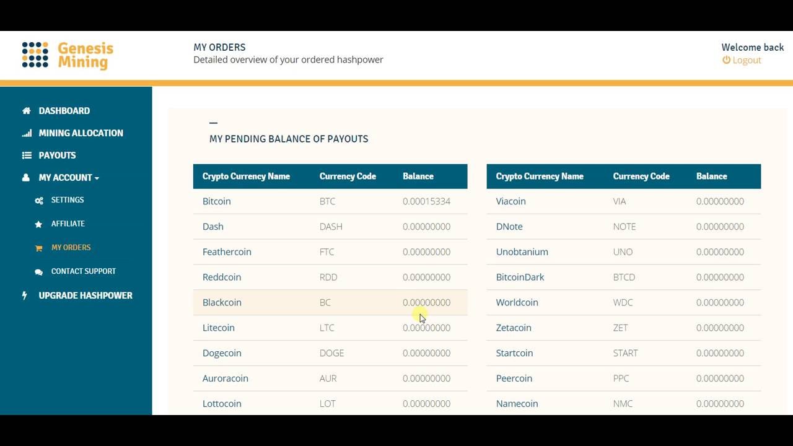This screenshot has height=446, width=793.
Task: Click the My Orders cart icon
Action: [39, 248]
